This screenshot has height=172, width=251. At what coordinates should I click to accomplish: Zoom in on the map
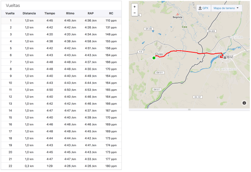[x=134, y=7]
